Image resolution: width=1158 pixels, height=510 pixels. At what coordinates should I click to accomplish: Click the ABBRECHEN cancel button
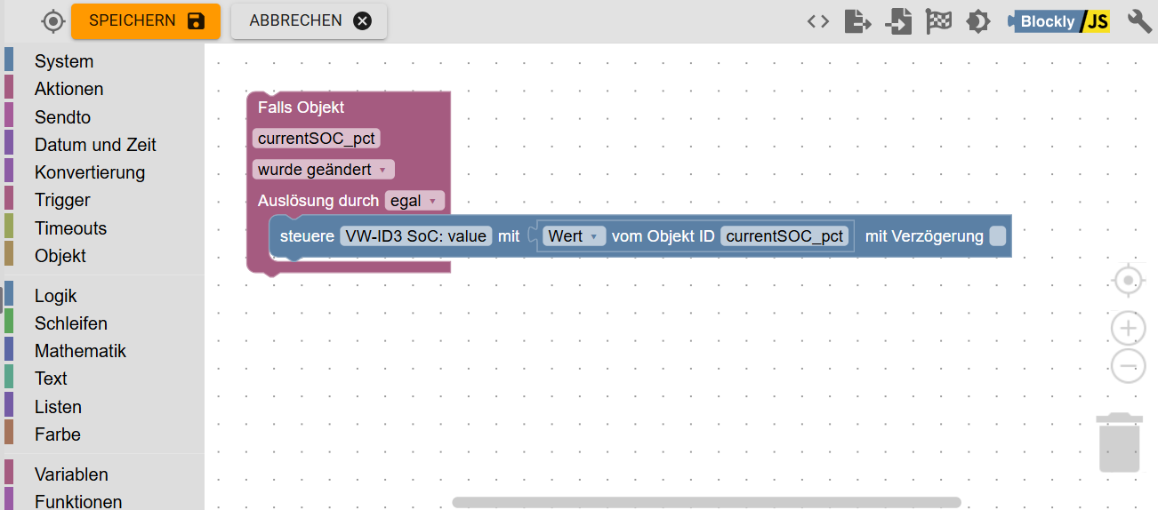(309, 20)
